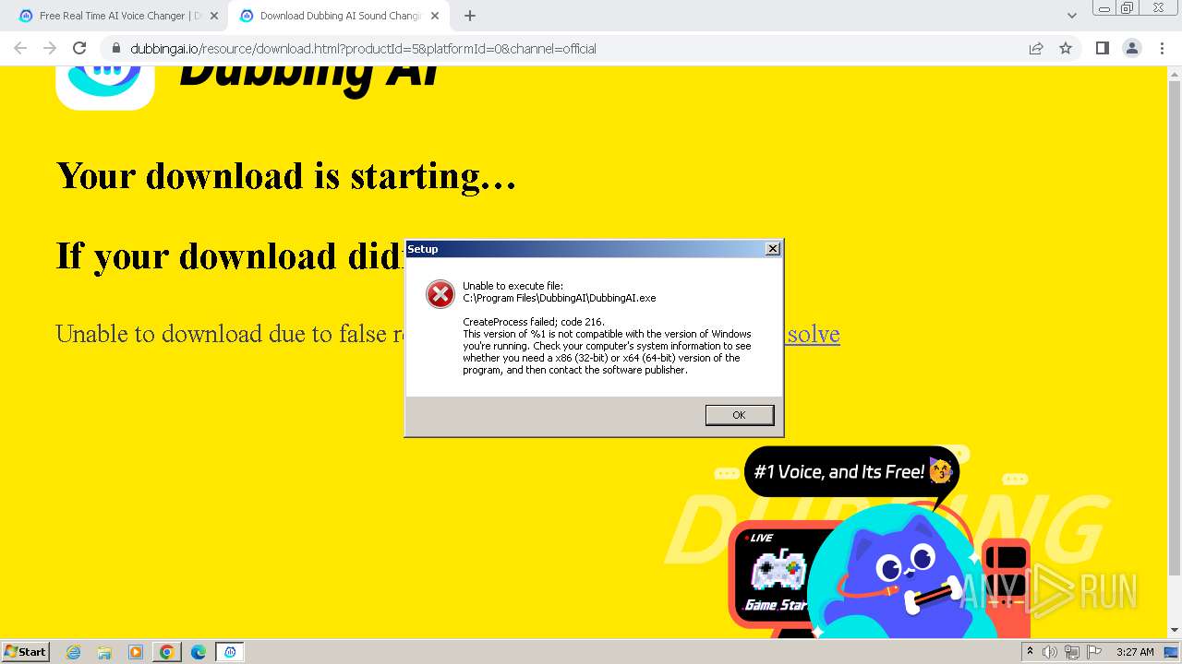This screenshot has height=664, width=1182.
Task: Toggle the browser side panel
Action: point(1102,48)
